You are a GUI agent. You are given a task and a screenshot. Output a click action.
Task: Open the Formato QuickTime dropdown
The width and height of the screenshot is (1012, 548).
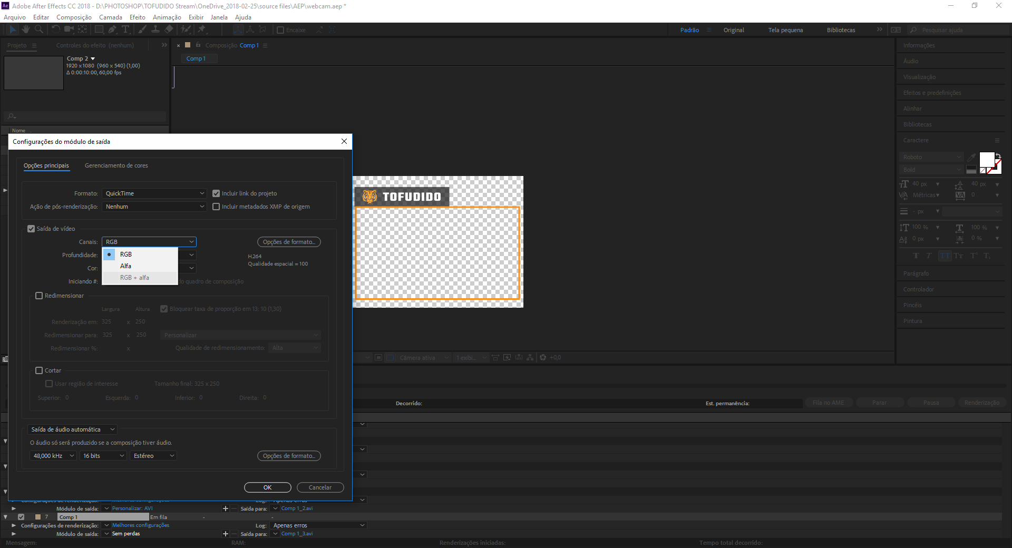point(154,193)
